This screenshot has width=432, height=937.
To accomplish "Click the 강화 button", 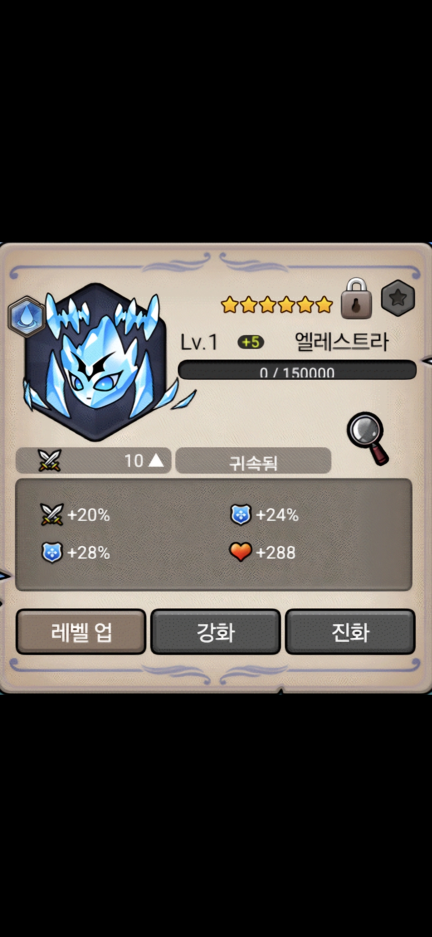I will click(215, 632).
